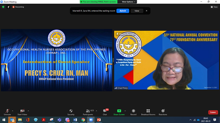Open video options arrow beside Start Video
220x123 pixels.
click(x=28, y=111)
